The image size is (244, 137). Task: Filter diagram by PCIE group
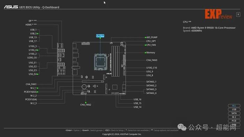[234, 121]
